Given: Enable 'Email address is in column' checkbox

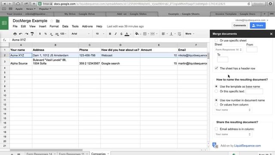Looking at the screenshot, I should point(216,129).
